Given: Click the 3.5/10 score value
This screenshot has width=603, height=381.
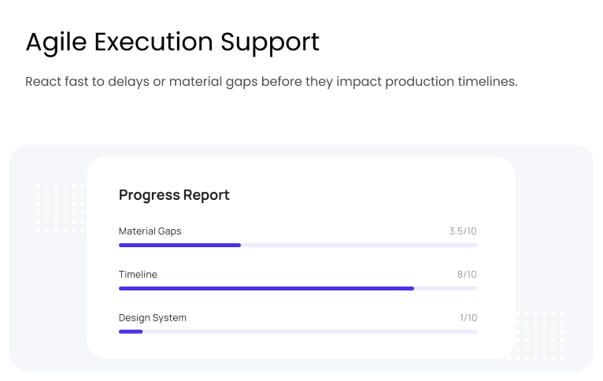Looking at the screenshot, I should tap(463, 231).
